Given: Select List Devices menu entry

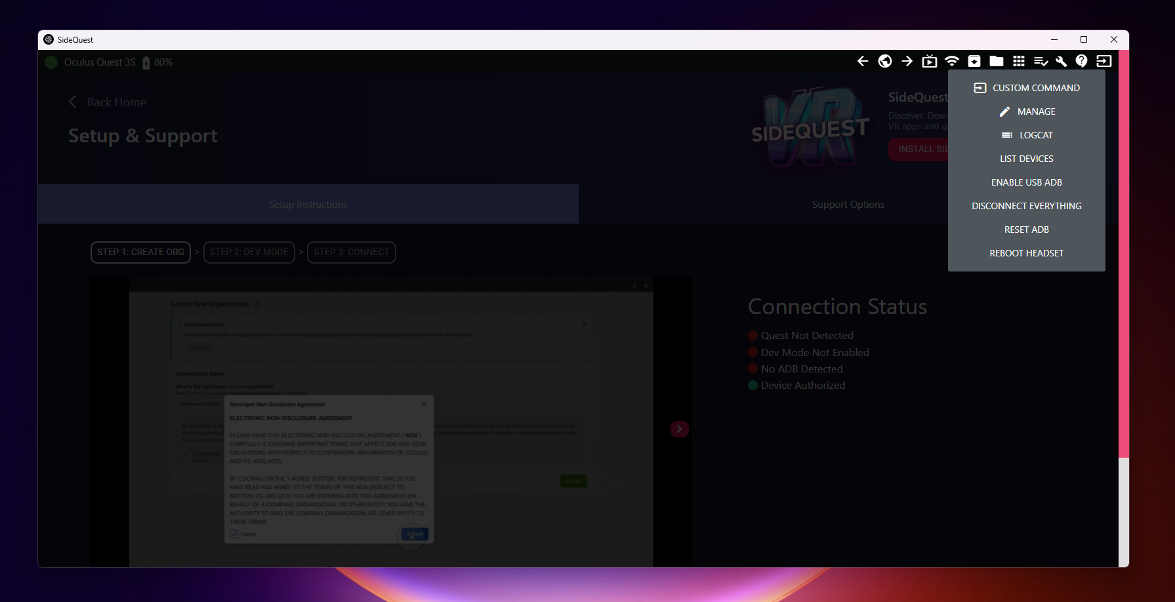Looking at the screenshot, I should (x=1027, y=159).
